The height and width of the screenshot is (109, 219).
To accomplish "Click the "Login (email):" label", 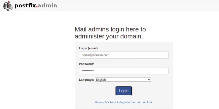I will pyautogui.click(x=89, y=48).
